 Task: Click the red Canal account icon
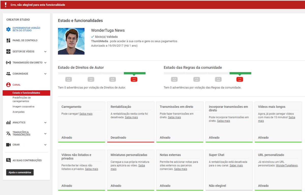(8, 85)
